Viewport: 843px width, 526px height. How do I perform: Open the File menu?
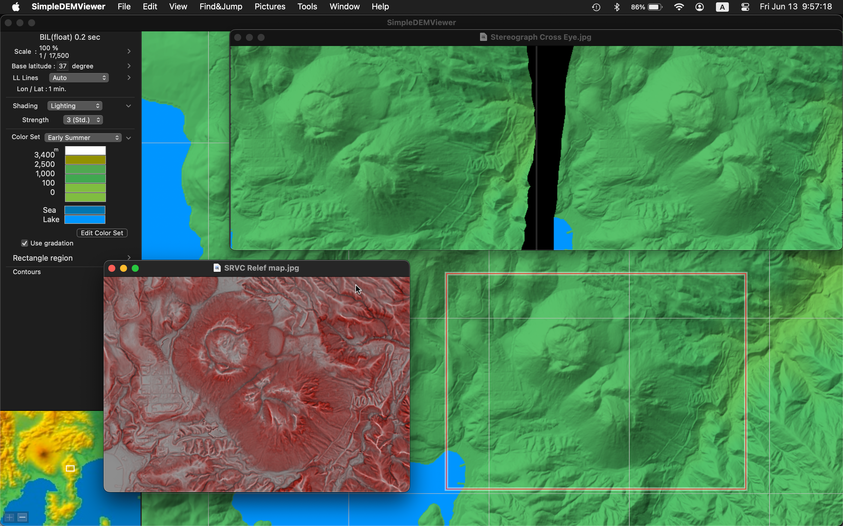point(124,7)
